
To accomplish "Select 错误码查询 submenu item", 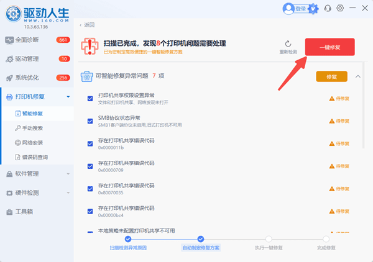I will pyautogui.click(x=38, y=157).
